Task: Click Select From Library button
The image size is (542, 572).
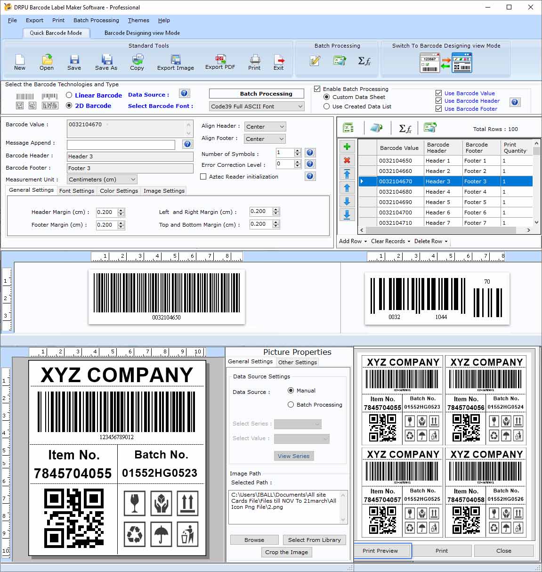Action: coord(315,540)
